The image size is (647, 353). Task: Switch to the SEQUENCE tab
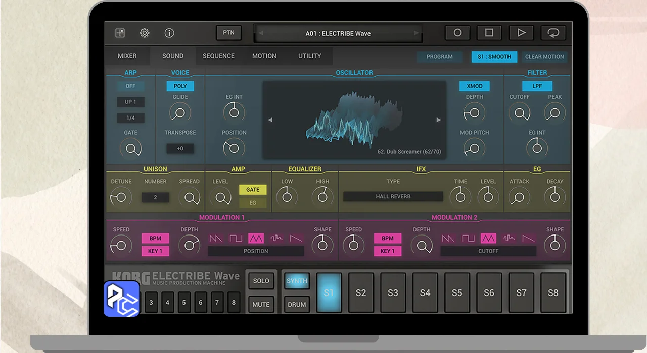218,56
